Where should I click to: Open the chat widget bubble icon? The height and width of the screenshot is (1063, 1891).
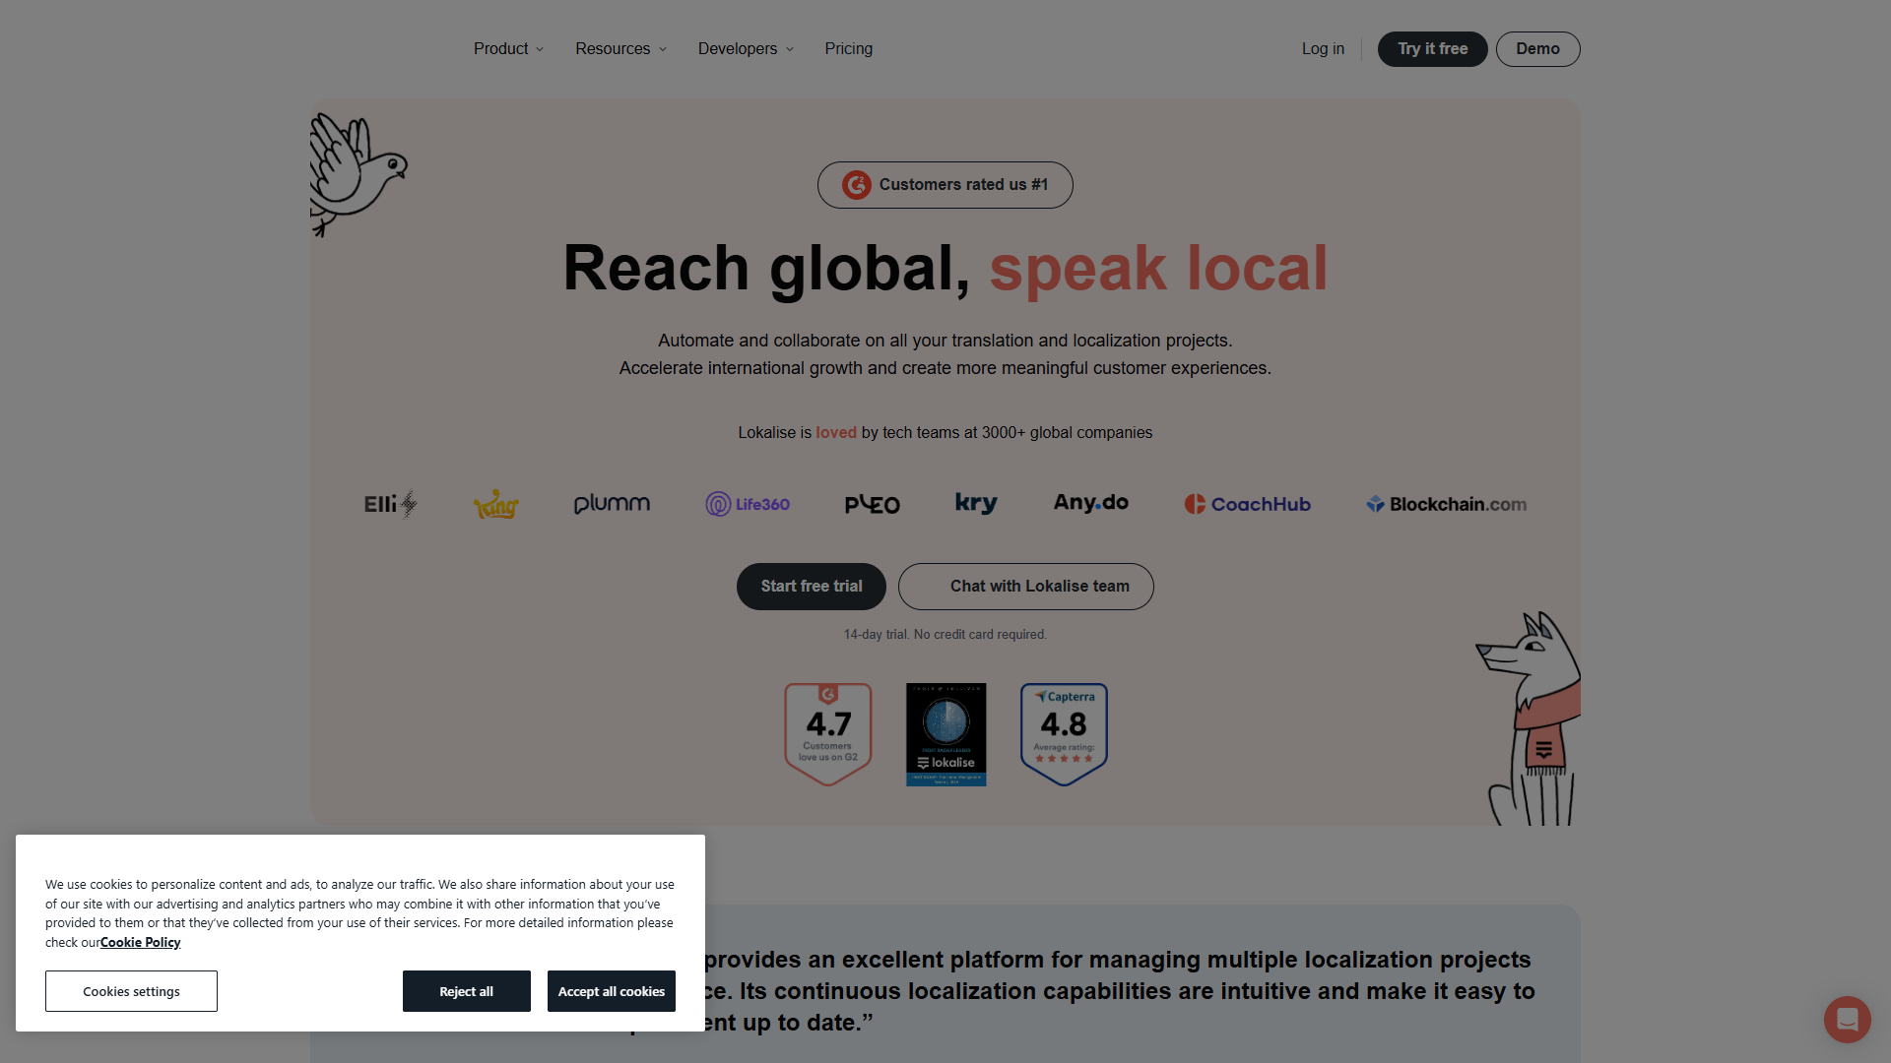[1847, 1019]
